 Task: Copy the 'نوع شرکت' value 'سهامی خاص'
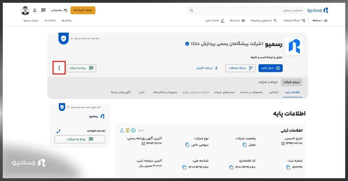coord(187,145)
